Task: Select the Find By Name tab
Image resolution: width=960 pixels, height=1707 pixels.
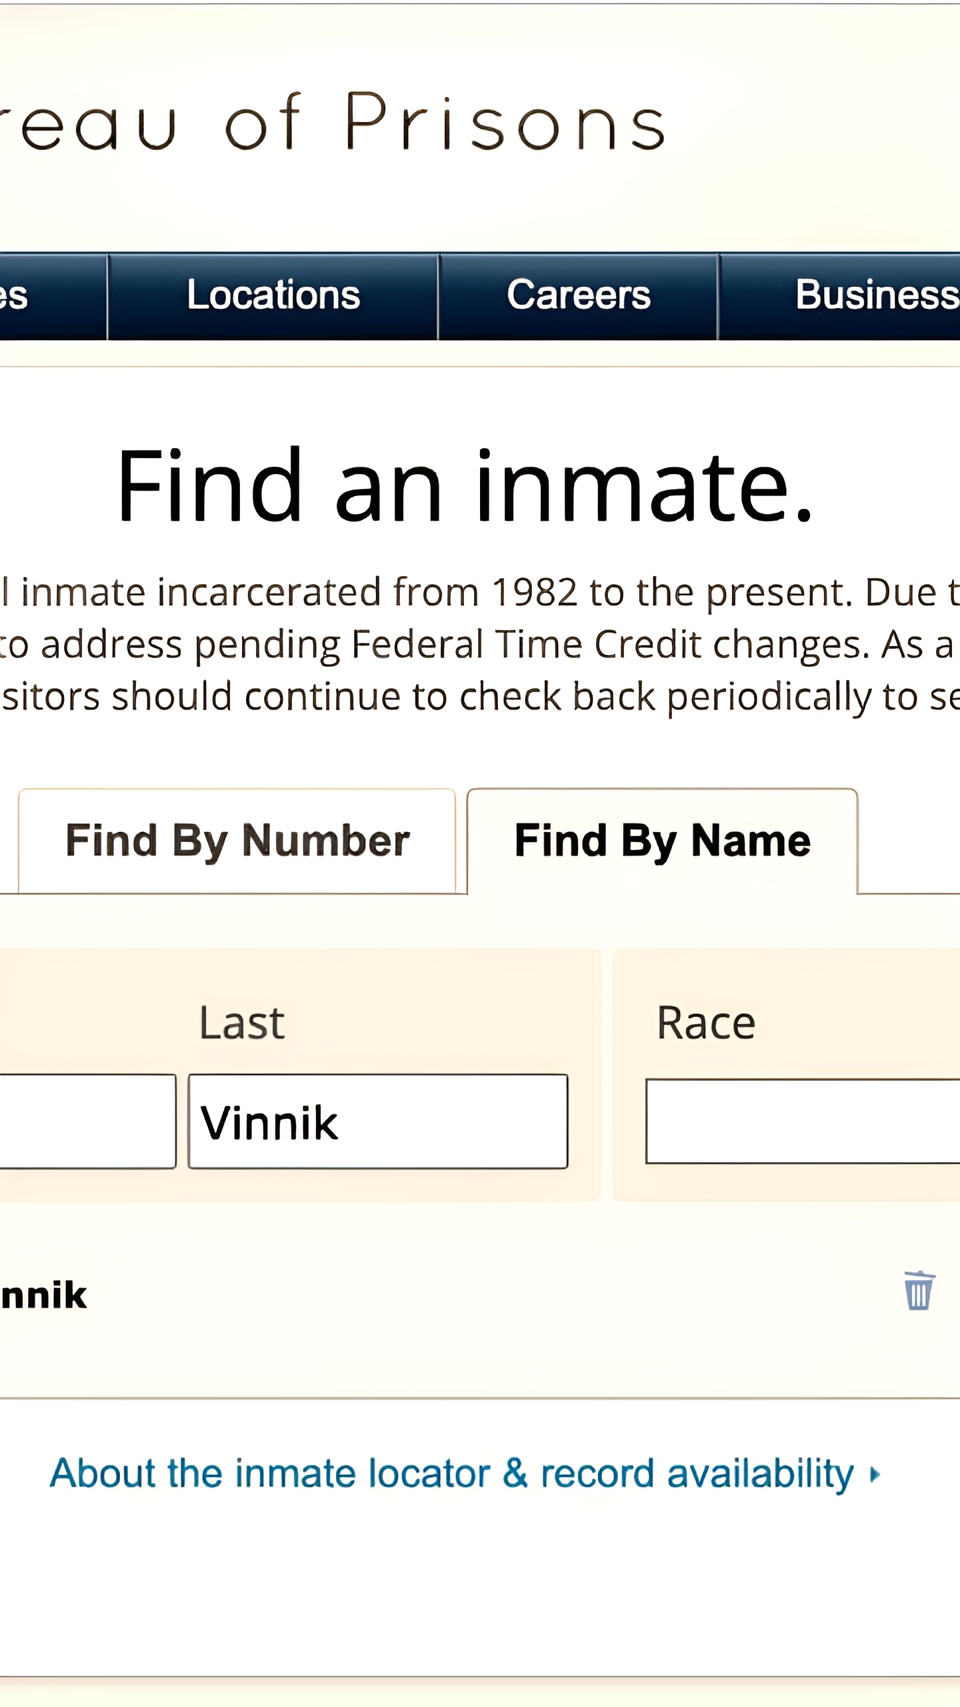Action: [662, 841]
